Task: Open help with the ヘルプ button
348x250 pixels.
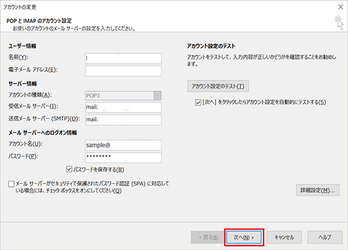Action: (325, 237)
